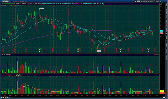
Task: Switch to Times And Sales side tab
Action: click(x=166, y=13)
